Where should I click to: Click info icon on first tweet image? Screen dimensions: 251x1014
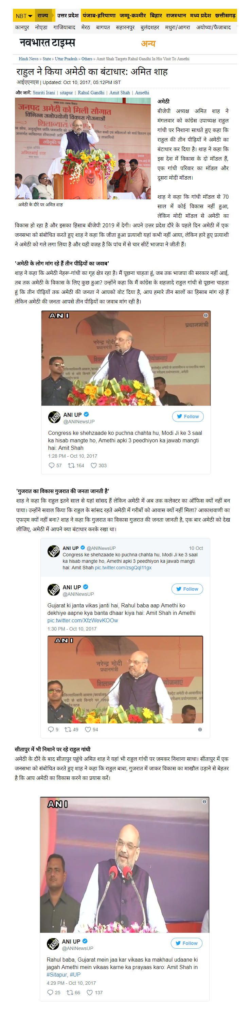tap(205, 315)
